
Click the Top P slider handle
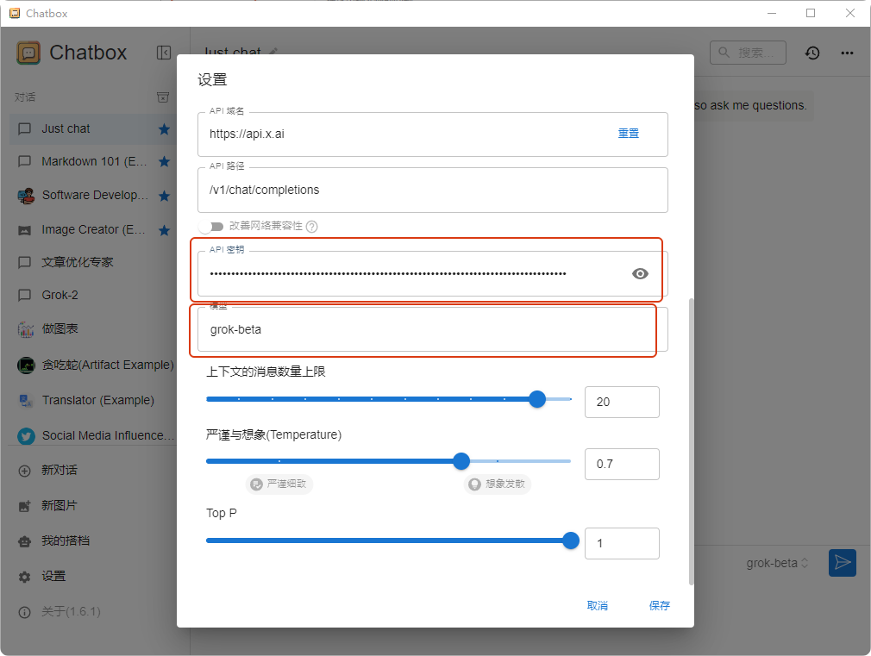pyautogui.click(x=571, y=540)
